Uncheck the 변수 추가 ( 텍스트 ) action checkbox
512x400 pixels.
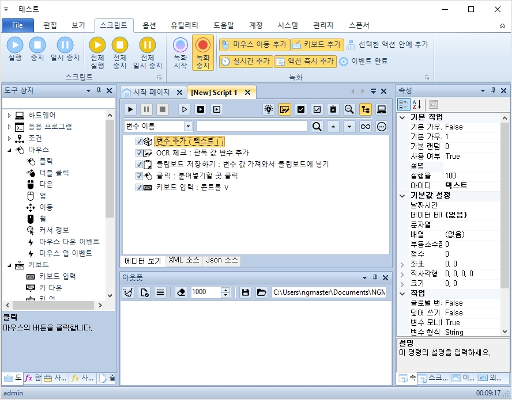point(139,141)
